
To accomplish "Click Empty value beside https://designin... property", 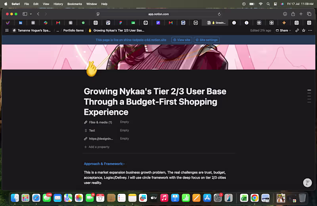I will [x=124, y=139].
